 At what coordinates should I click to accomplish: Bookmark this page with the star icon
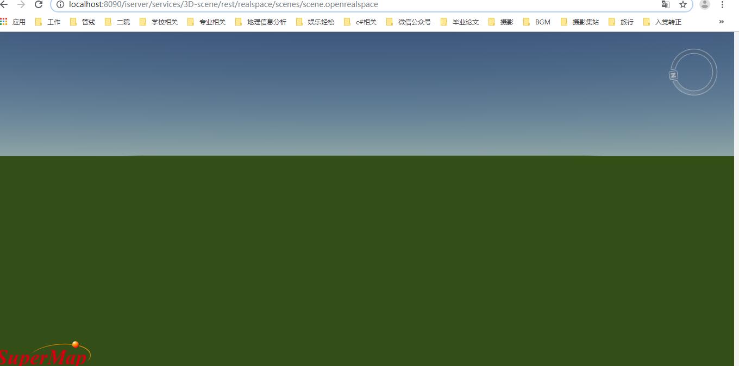click(x=683, y=4)
